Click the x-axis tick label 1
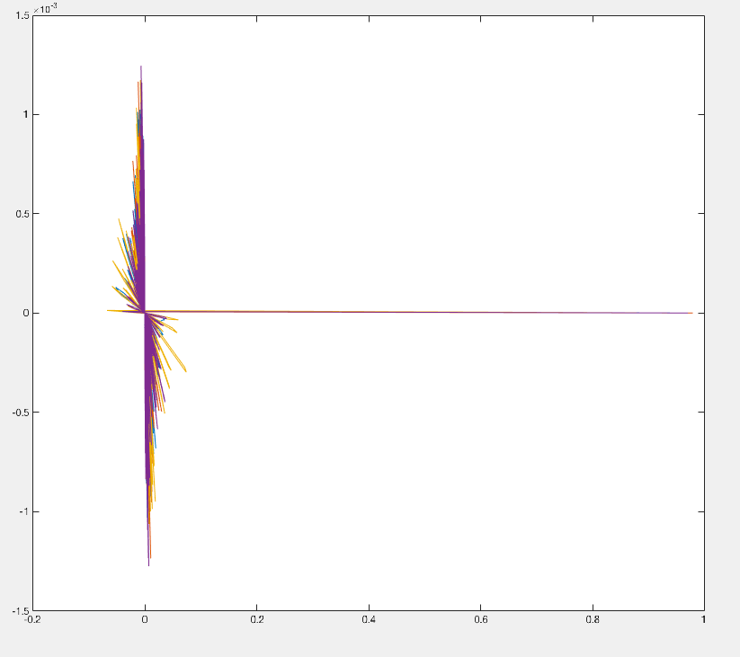Image resolution: width=740 pixels, height=657 pixels. pos(703,619)
